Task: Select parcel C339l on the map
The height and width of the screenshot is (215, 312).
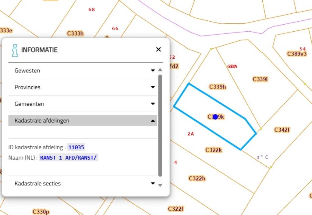Action: pyautogui.click(x=260, y=79)
